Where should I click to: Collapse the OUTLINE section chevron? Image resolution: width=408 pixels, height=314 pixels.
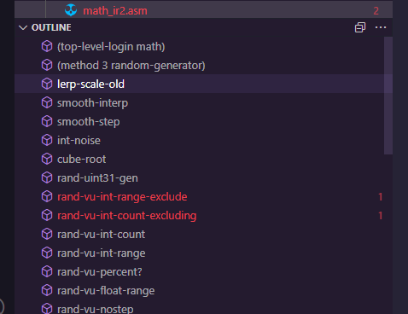(x=23, y=27)
